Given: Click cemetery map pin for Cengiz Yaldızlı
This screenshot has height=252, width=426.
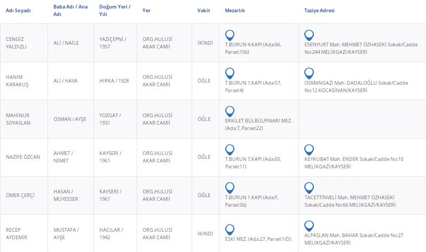Looking at the screenshot, I should pos(230,36).
